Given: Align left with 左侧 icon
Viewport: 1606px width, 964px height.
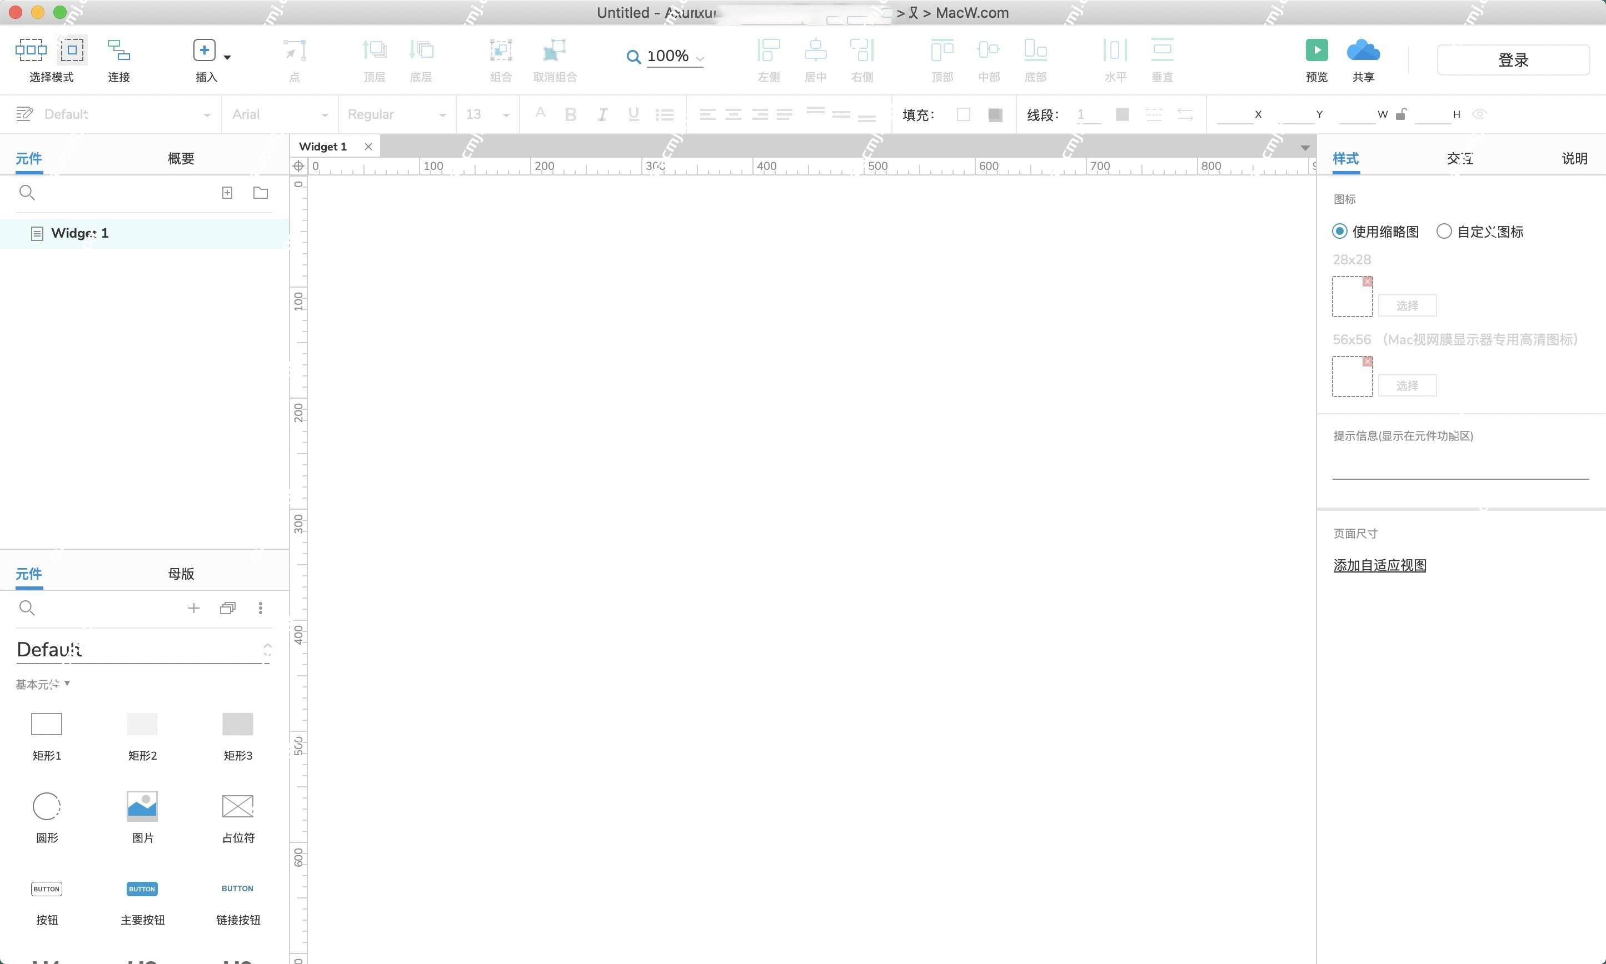Looking at the screenshot, I should point(768,49).
